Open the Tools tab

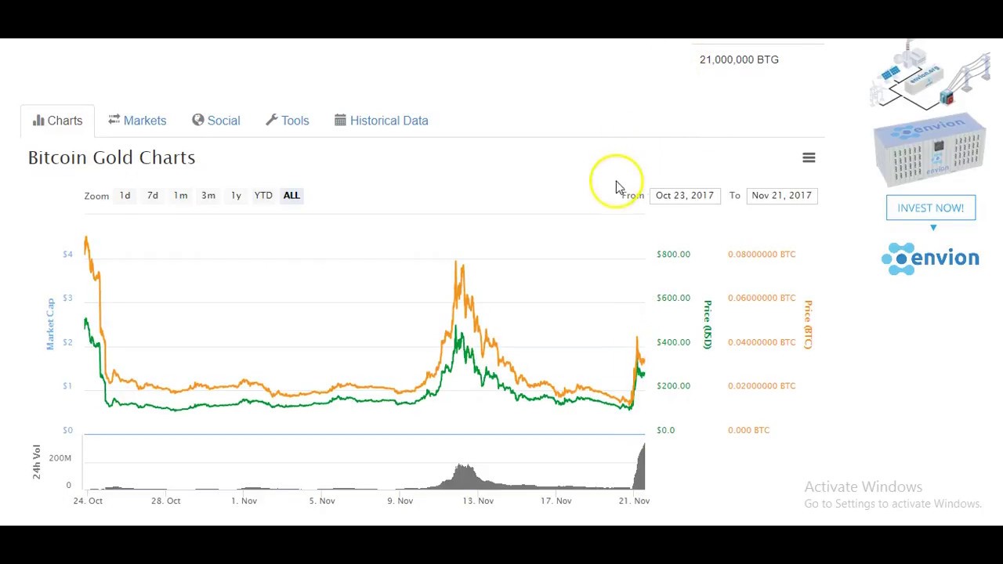click(x=288, y=121)
